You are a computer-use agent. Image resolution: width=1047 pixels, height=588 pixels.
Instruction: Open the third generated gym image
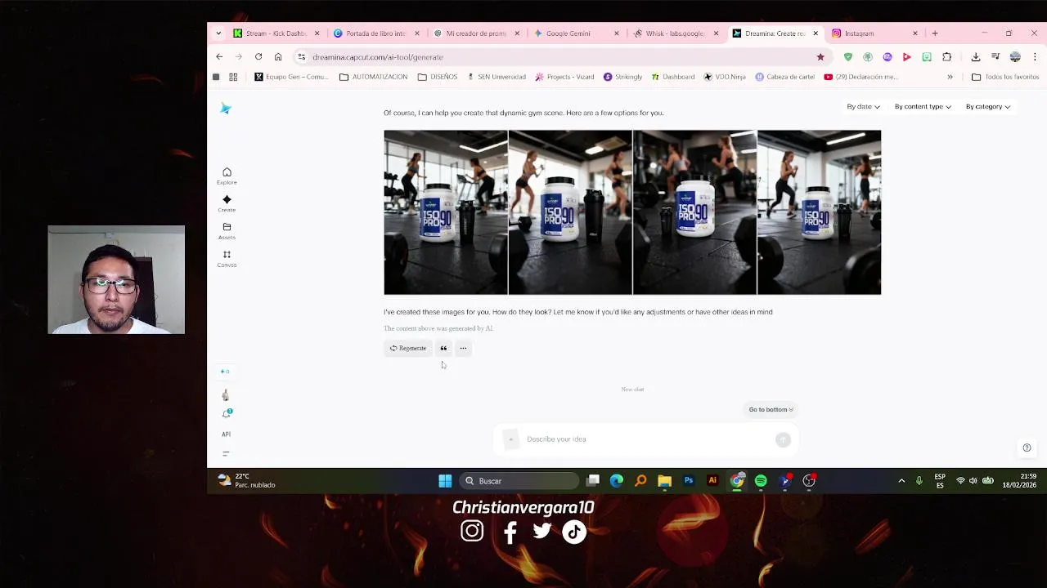click(x=694, y=212)
